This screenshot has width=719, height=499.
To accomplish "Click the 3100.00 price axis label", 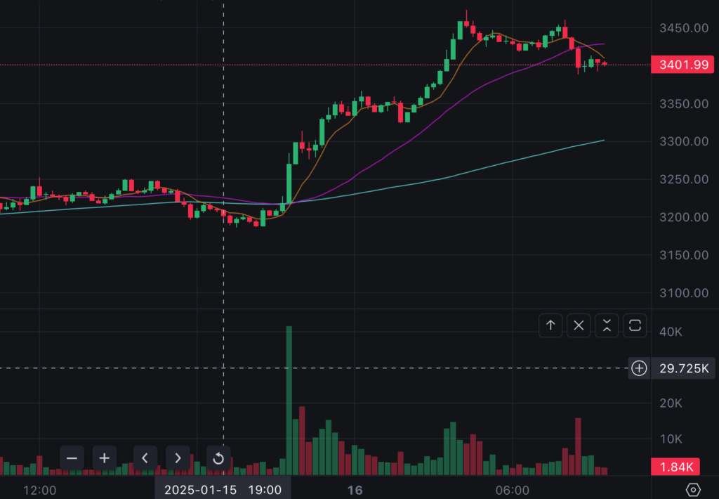I will tap(684, 293).
